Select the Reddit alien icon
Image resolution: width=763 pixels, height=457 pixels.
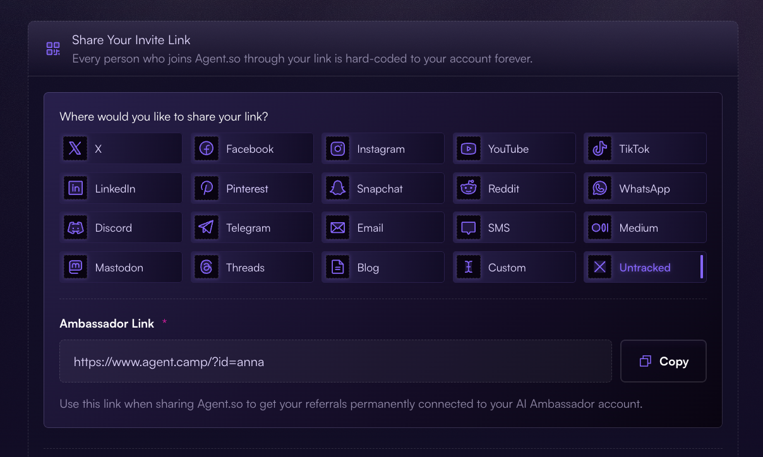469,188
